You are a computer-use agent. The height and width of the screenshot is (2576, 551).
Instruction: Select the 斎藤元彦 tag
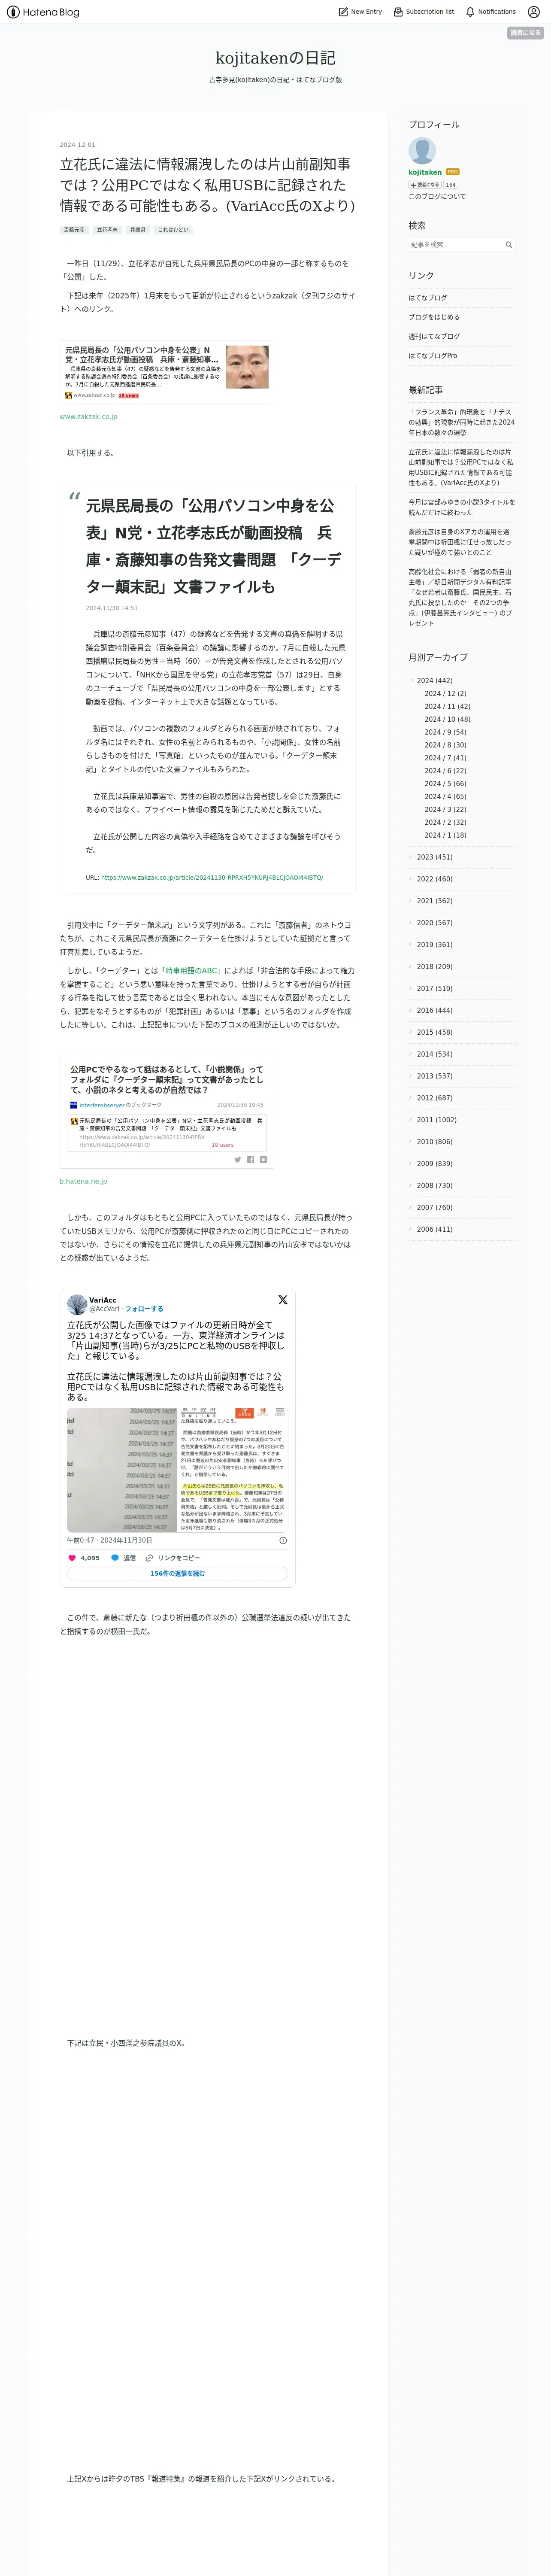(74, 230)
